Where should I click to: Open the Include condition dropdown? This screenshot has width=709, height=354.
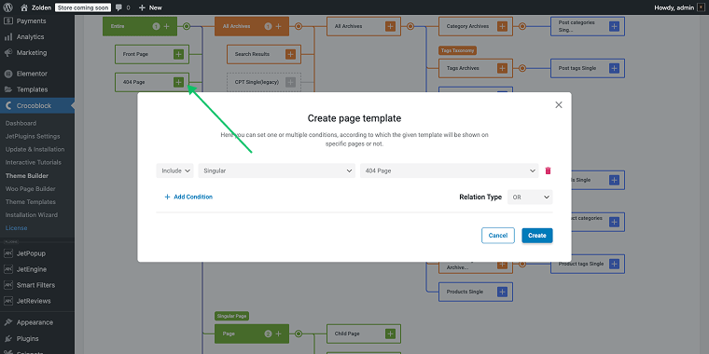coord(175,171)
